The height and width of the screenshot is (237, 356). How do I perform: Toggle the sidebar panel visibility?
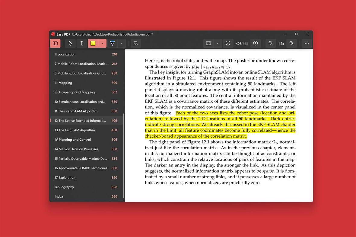pyautogui.click(x=55, y=43)
